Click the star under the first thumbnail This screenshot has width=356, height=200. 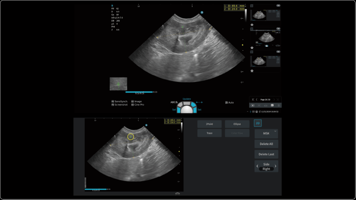tap(252, 24)
